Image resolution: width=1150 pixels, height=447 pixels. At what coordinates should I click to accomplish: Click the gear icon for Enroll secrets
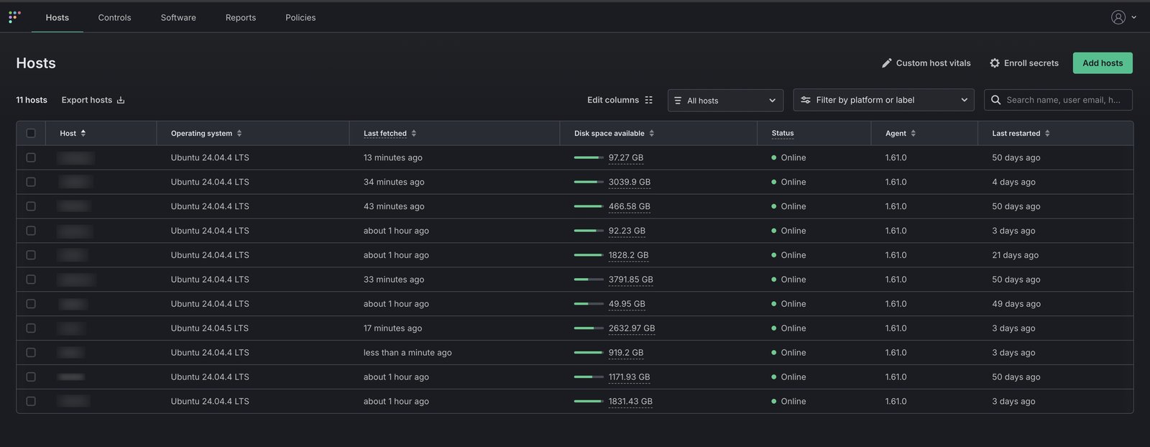(x=995, y=63)
